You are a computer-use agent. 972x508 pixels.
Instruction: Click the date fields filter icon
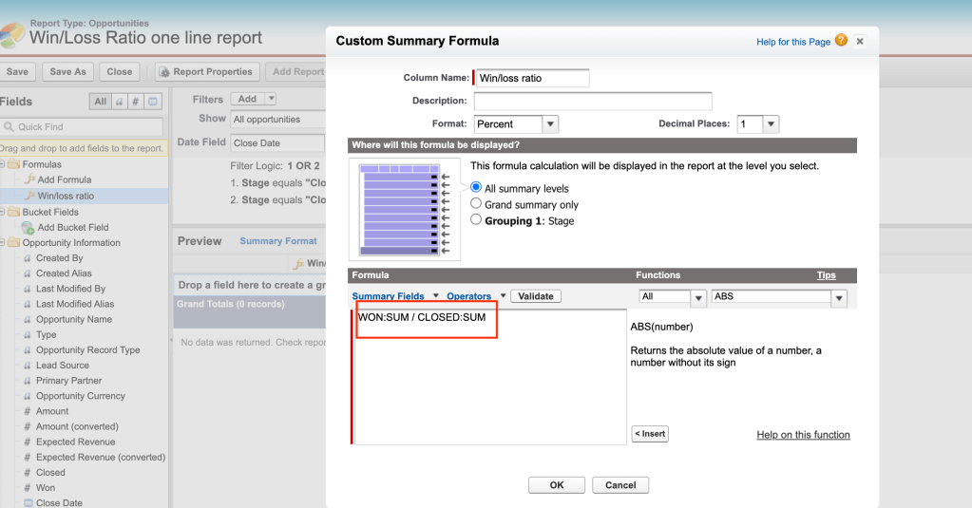pos(152,102)
